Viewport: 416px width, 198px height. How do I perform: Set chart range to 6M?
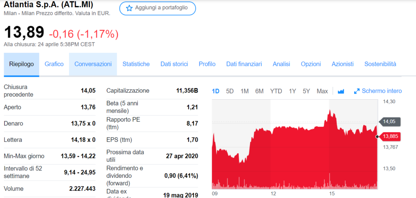coord(259,91)
